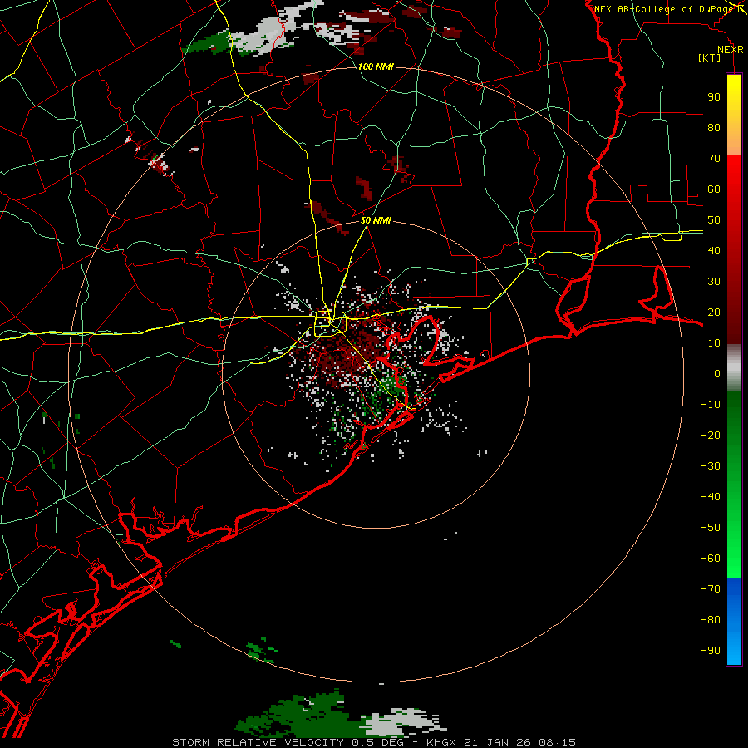Click the 10 value on velocity scale
The width and height of the screenshot is (748, 748).
[x=714, y=343]
